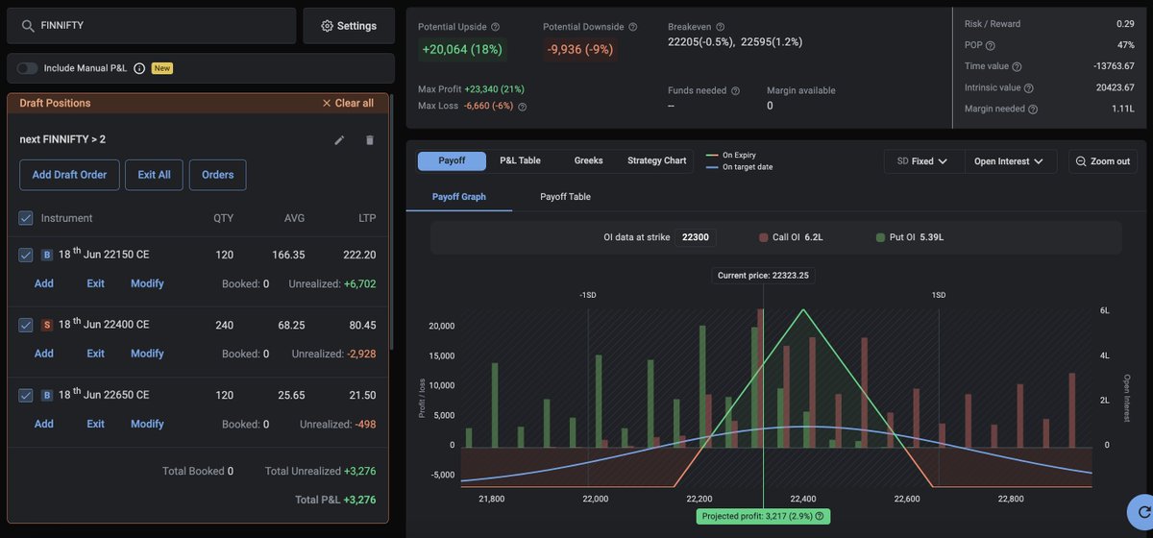Click Modify under the 22150 CE position

click(x=147, y=283)
